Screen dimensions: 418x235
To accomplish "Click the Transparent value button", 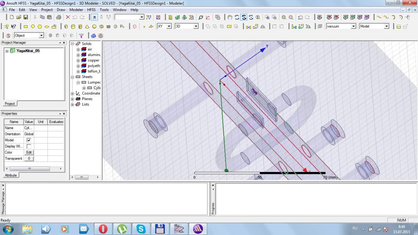I will pos(29,159).
